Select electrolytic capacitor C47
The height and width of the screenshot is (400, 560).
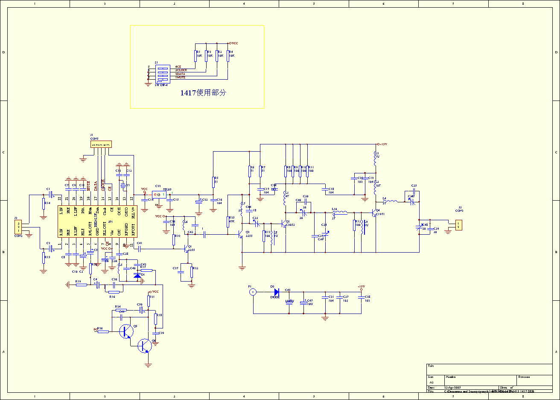tap(303, 302)
